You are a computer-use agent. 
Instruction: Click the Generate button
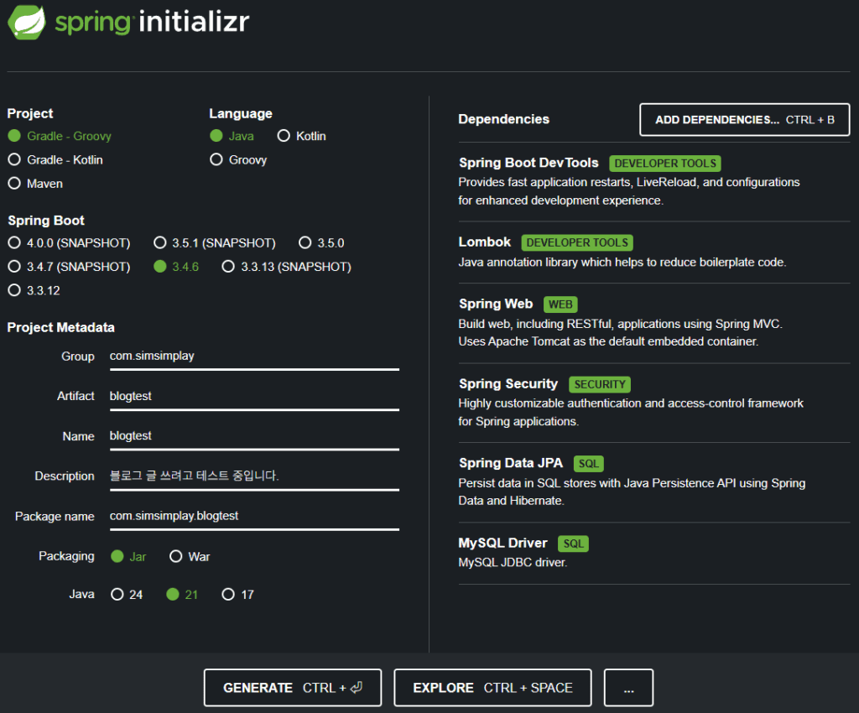(x=293, y=688)
